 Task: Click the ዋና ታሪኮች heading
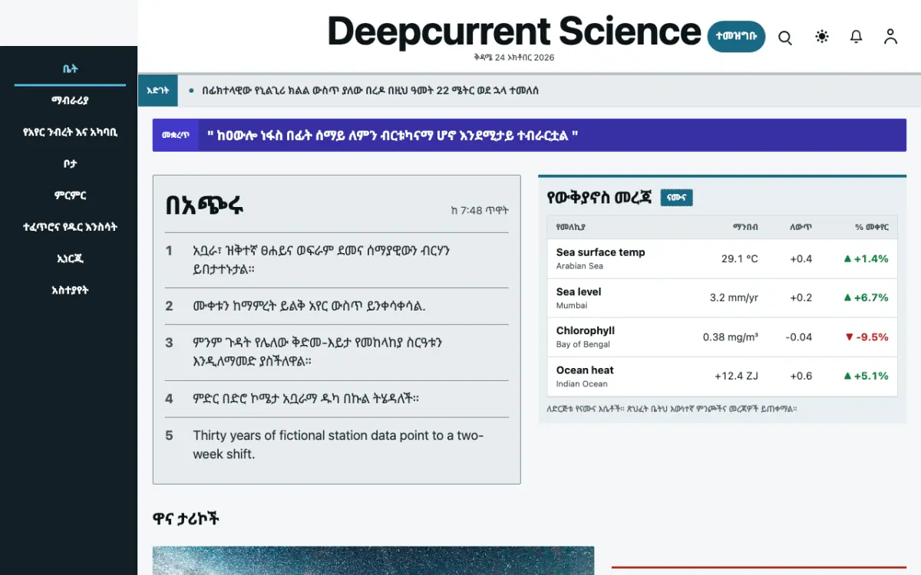(x=186, y=519)
